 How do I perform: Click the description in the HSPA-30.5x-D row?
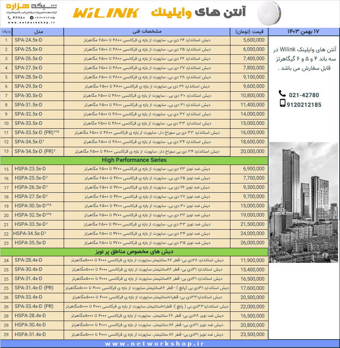tap(147, 206)
